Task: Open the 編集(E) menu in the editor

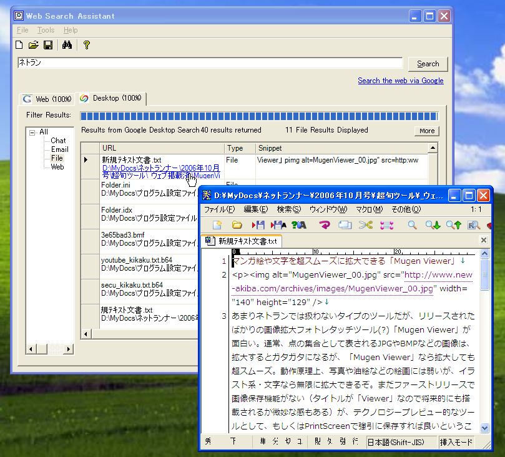Action: pos(256,209)
